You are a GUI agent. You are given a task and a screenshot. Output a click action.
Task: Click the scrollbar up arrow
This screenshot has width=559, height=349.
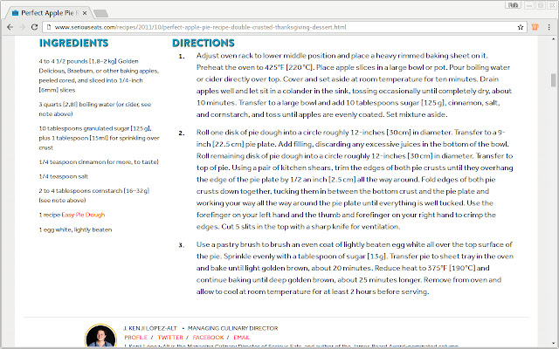pyautogui.click(x=553, y=39)
